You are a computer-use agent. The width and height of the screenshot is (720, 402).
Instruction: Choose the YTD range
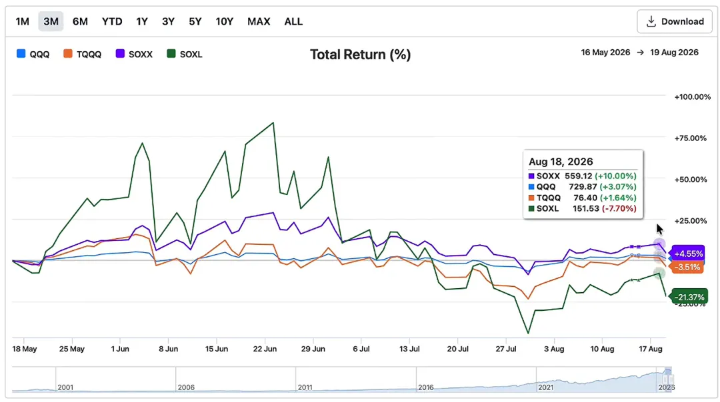pos(112,21)
